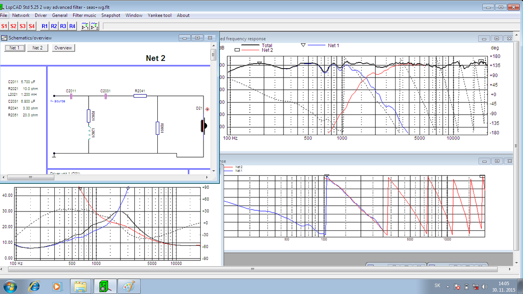Image resolution: width=523 pixels, height=294 pixels.
Task: Click the R3 recall toolbar icon
Action: pyautogui.click(x=63, y=26)
